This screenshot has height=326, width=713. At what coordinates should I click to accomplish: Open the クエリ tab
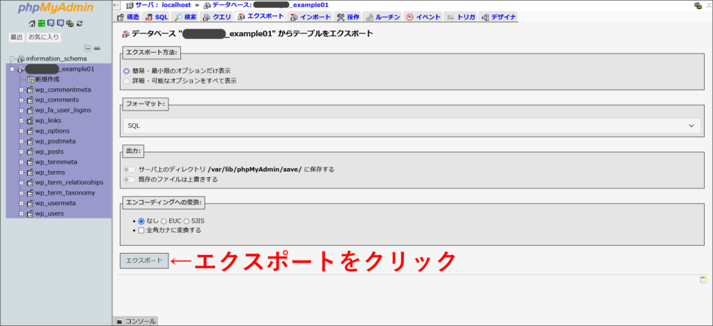(217, 17)
